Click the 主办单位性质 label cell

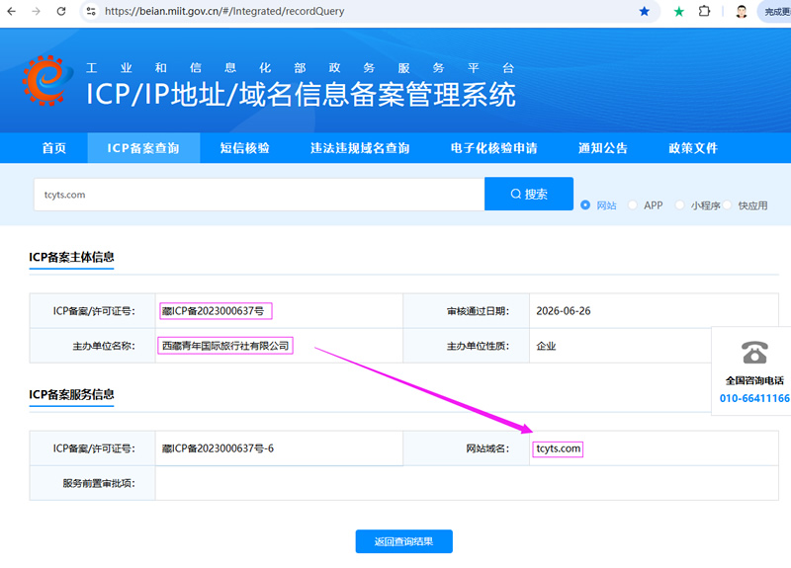tap(466, 346)
